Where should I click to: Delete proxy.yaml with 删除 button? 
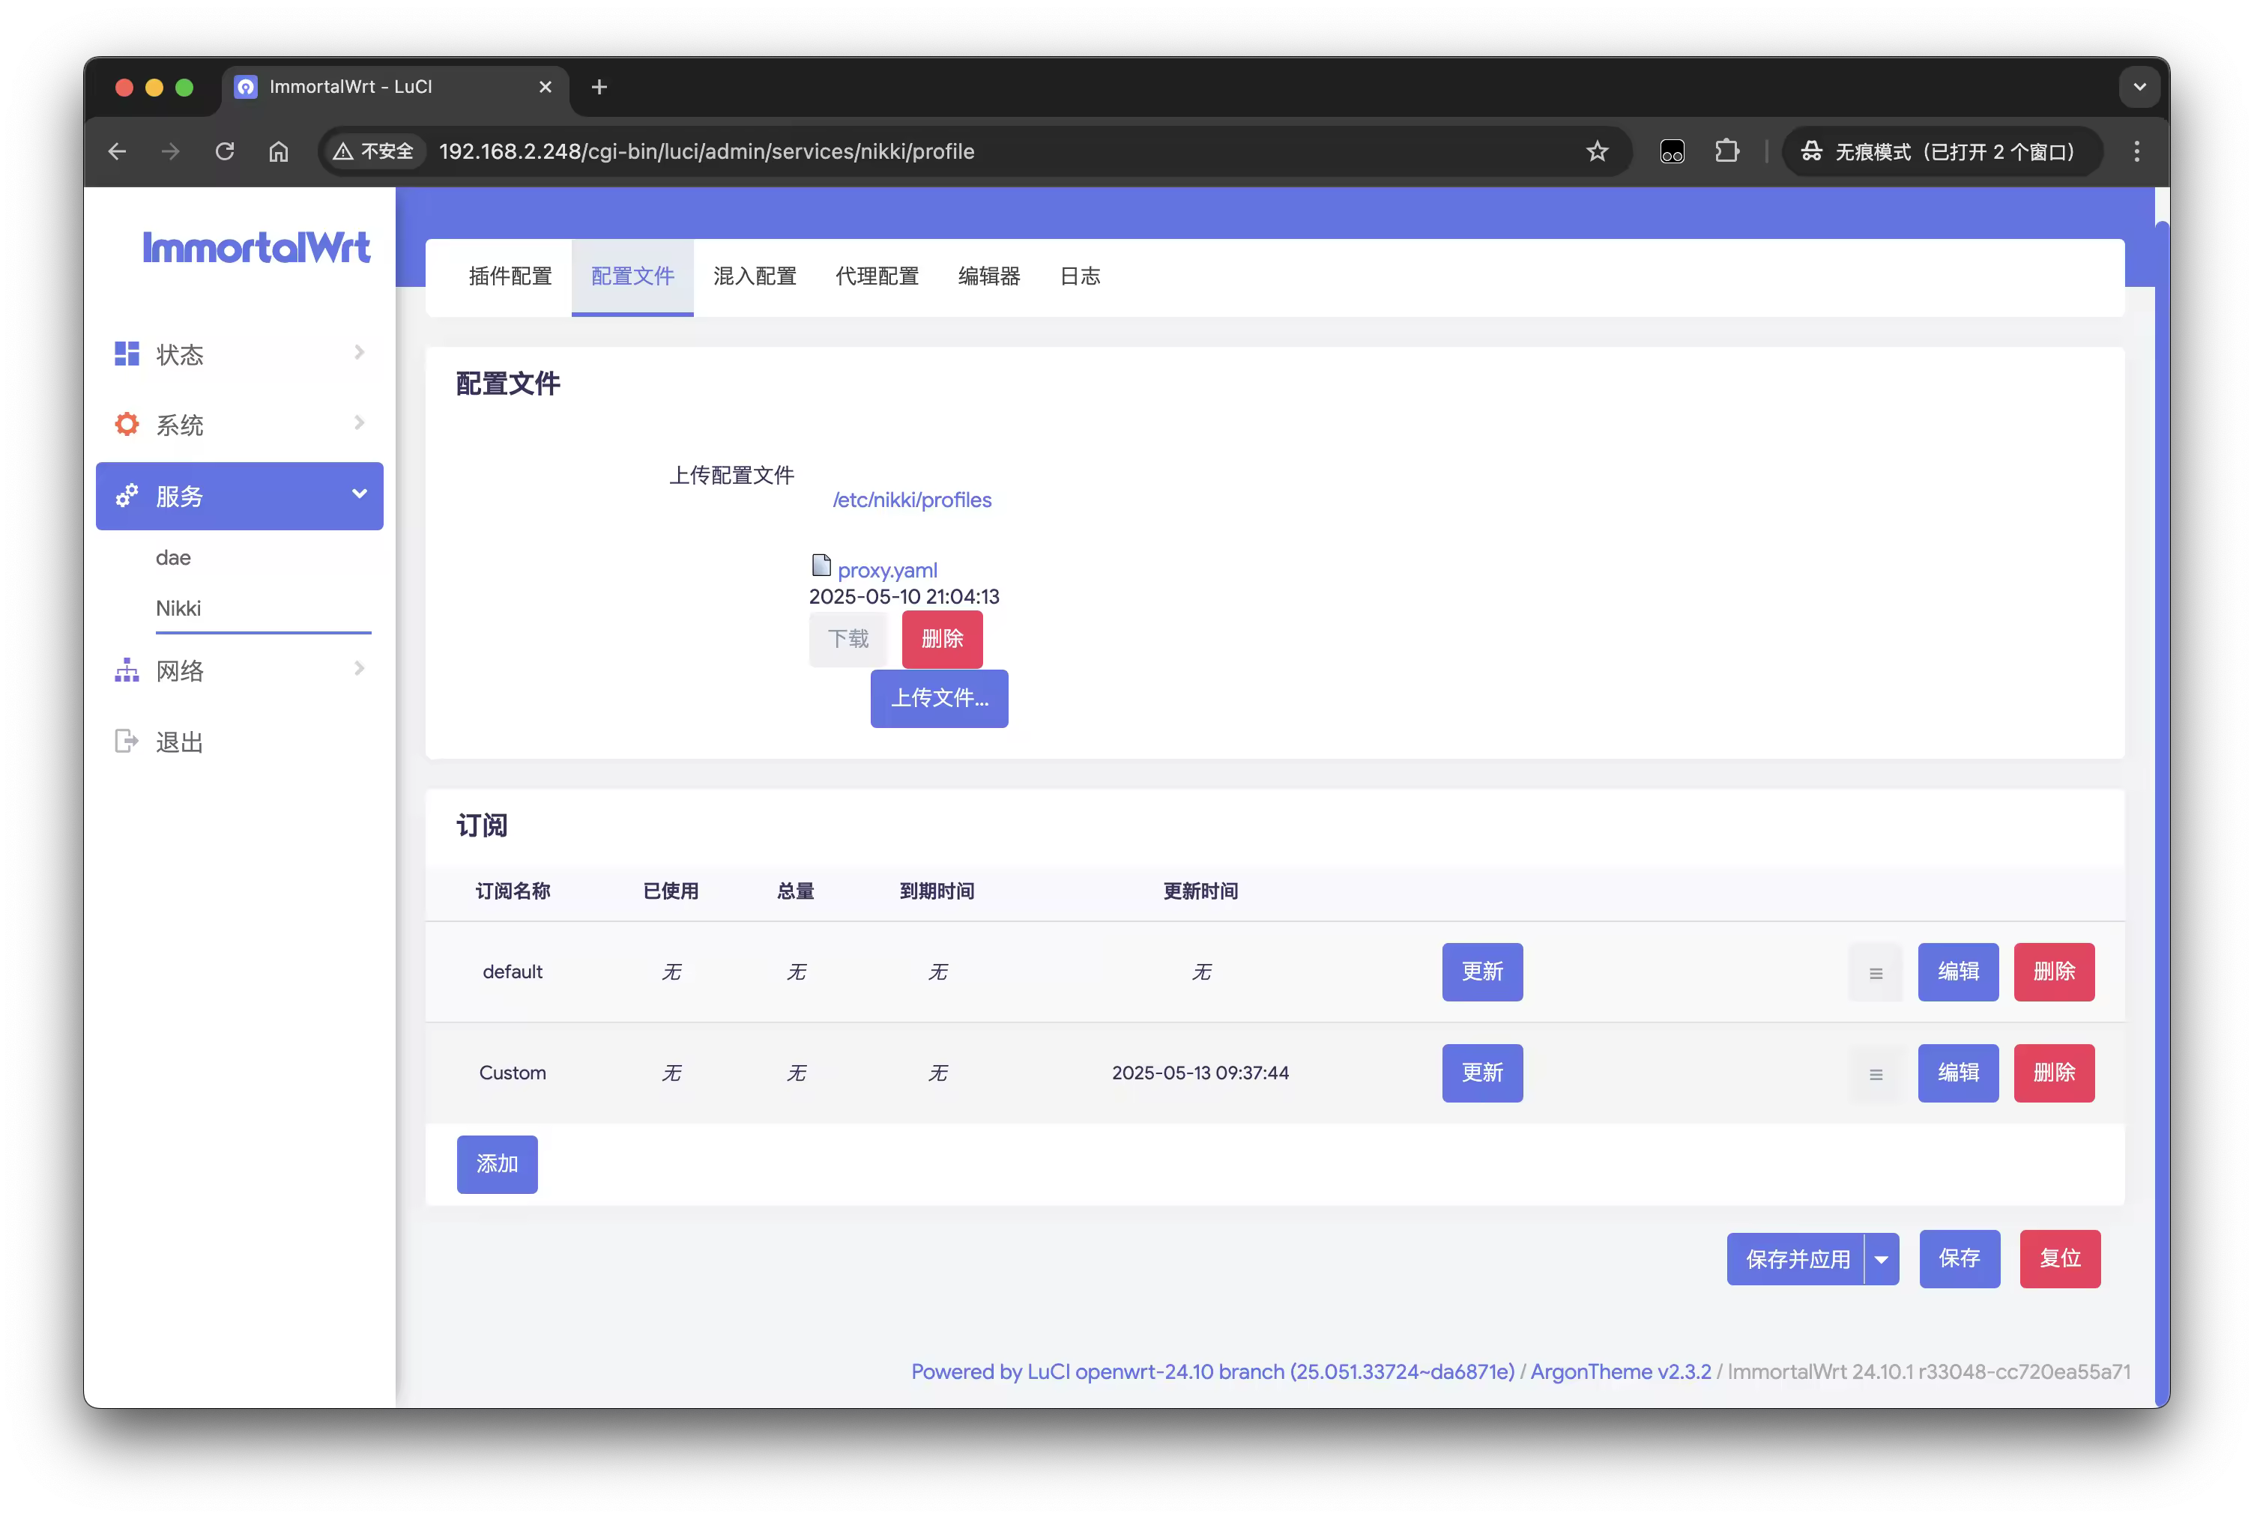click(x=942, y=640)
